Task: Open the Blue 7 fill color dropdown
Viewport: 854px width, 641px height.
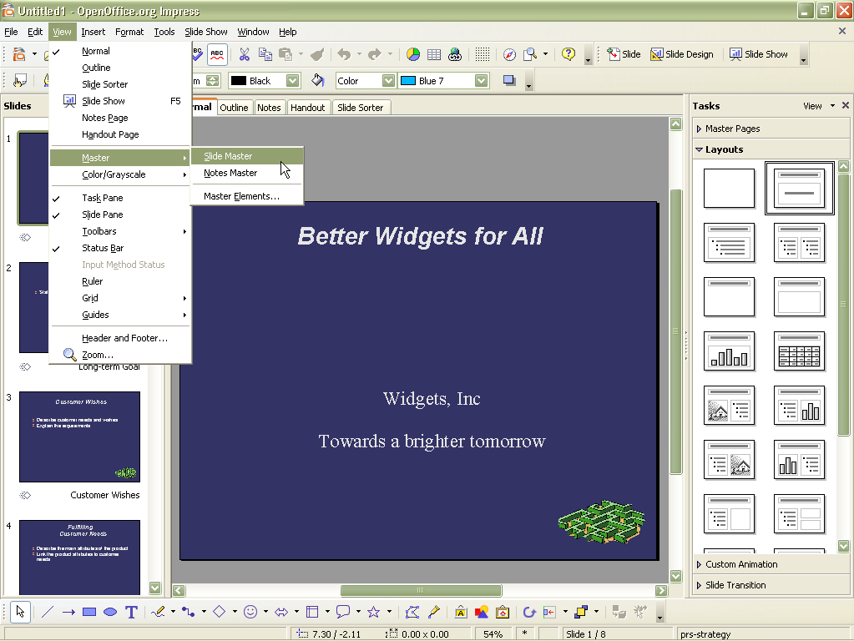Action: [x=481, y=81]
